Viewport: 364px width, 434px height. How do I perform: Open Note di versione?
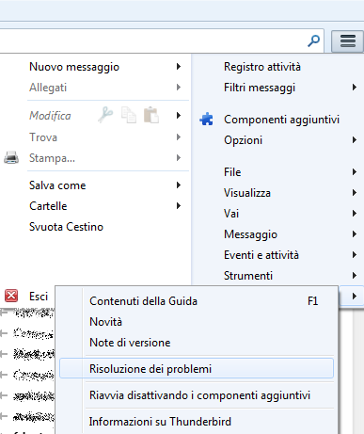pyautogui.click(x=130, y=343)
